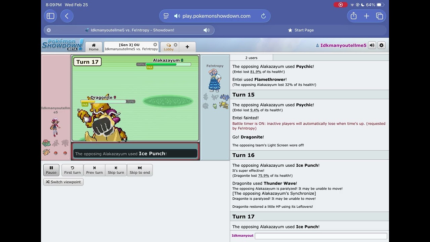Click the Turn 17 counter in battle

(87, 62)
